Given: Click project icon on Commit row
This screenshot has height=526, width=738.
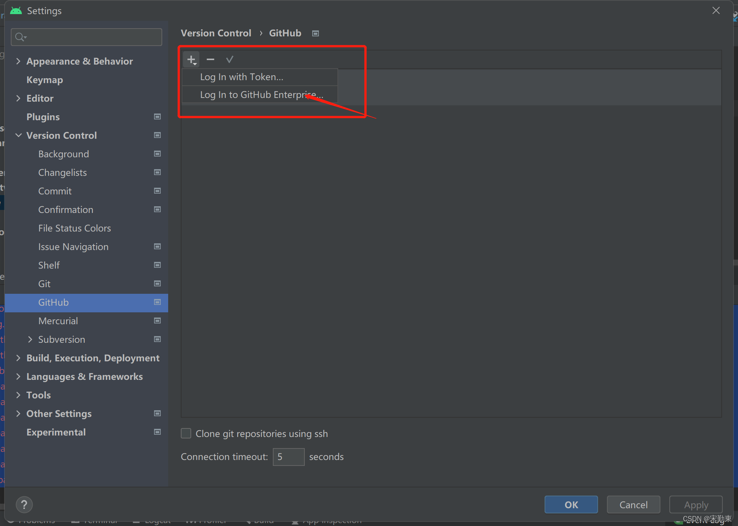Looking at the screenshot, I should click(x=157, y=191).
